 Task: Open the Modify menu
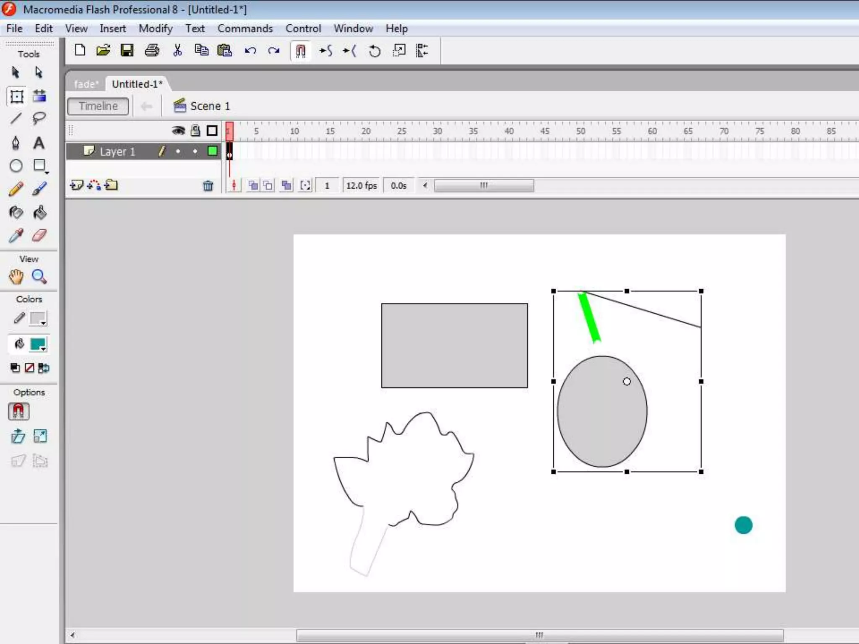(156, 29)
